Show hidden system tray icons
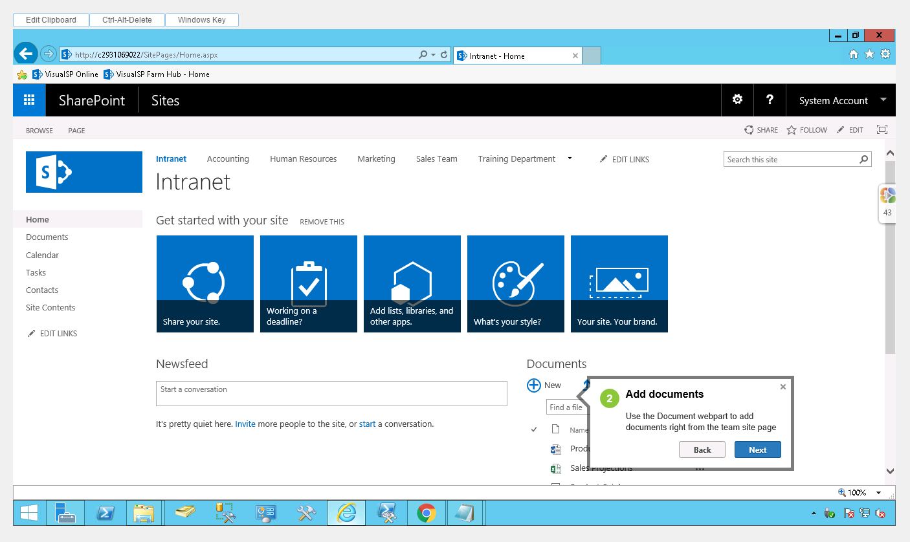This screenshot has height=542, width=910. pyautogui.click(x=814, y=514)
